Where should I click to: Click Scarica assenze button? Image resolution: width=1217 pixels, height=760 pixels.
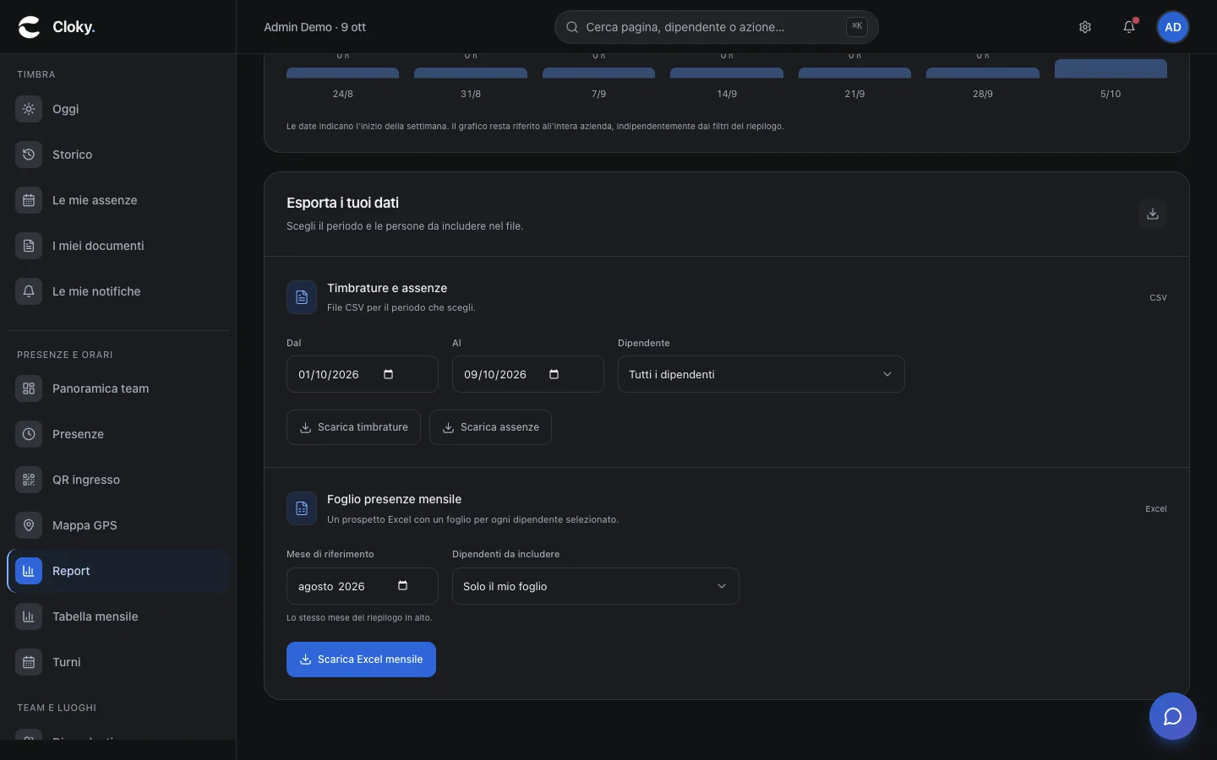pyautogui.click(x=490, y=427)
